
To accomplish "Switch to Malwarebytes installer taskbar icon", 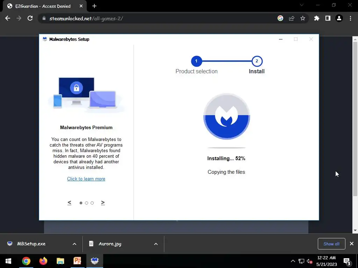I will (x=94, y=261).
